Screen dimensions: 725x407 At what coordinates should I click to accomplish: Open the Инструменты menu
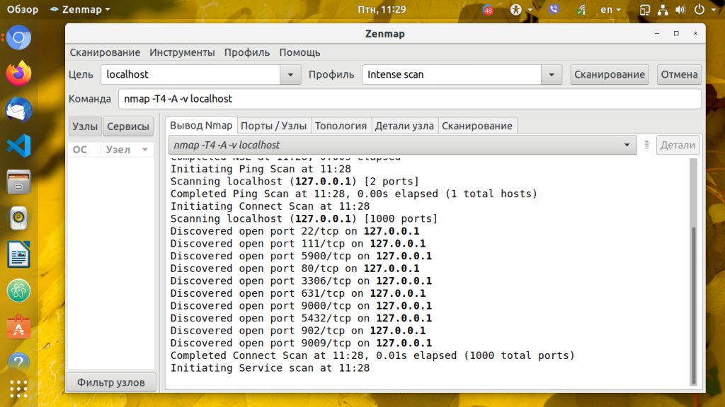click(x=182, y=52)
